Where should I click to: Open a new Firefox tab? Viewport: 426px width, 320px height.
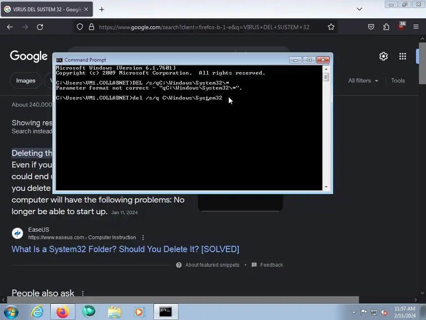pyautogui.click(x=102, y=10)
